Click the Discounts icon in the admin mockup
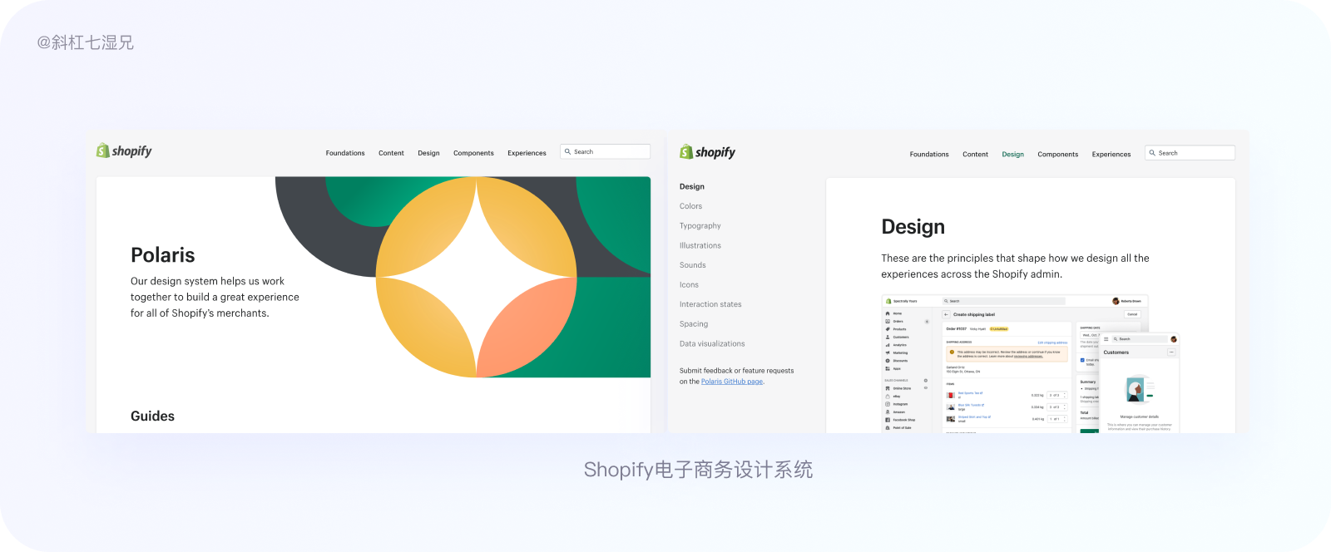 coord(888,361)
